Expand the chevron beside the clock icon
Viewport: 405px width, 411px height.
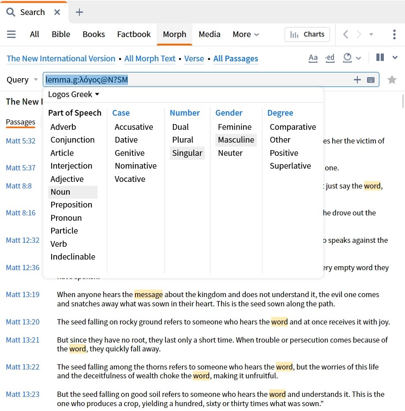(x=359, y=58)
